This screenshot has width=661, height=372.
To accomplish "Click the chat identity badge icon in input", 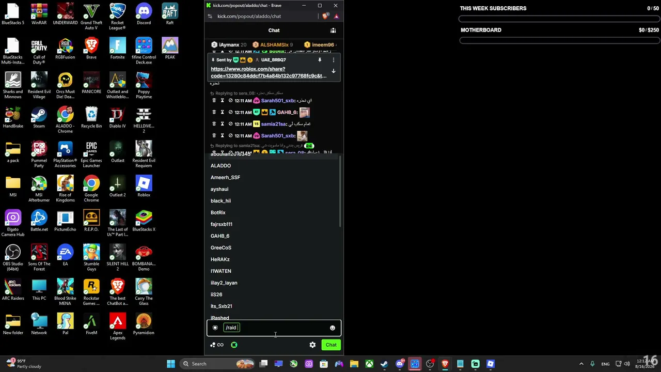I will coord(215,328).
